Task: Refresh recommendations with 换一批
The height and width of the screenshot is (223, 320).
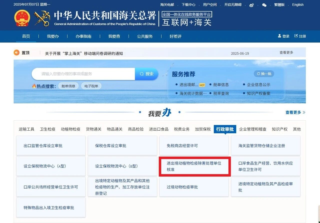Action: (x=264, y=74)
